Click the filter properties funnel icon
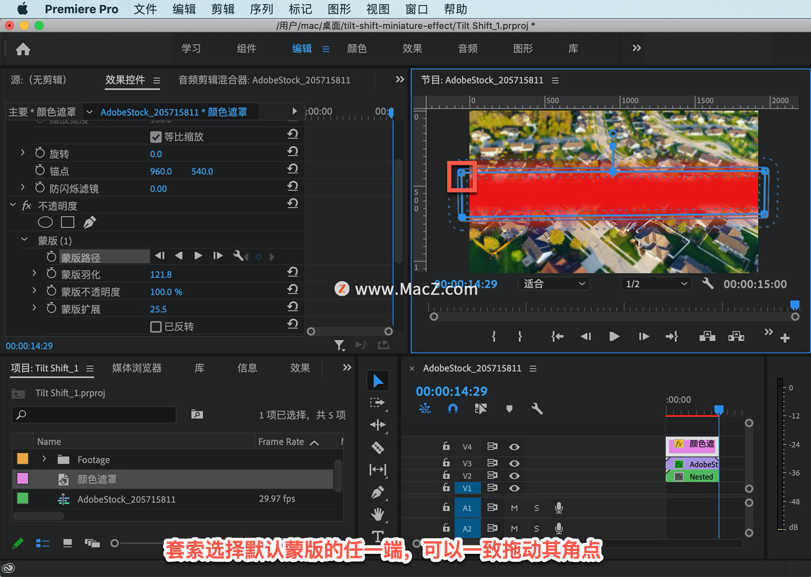Viewport: 811px width, 577px height. point(339,346)
